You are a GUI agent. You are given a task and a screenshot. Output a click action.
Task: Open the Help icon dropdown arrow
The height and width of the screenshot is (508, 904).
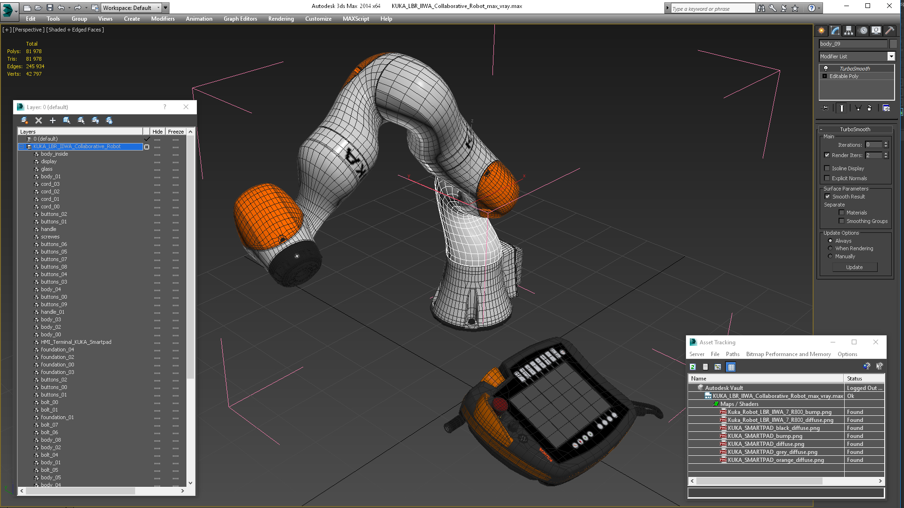coord(819,8)
